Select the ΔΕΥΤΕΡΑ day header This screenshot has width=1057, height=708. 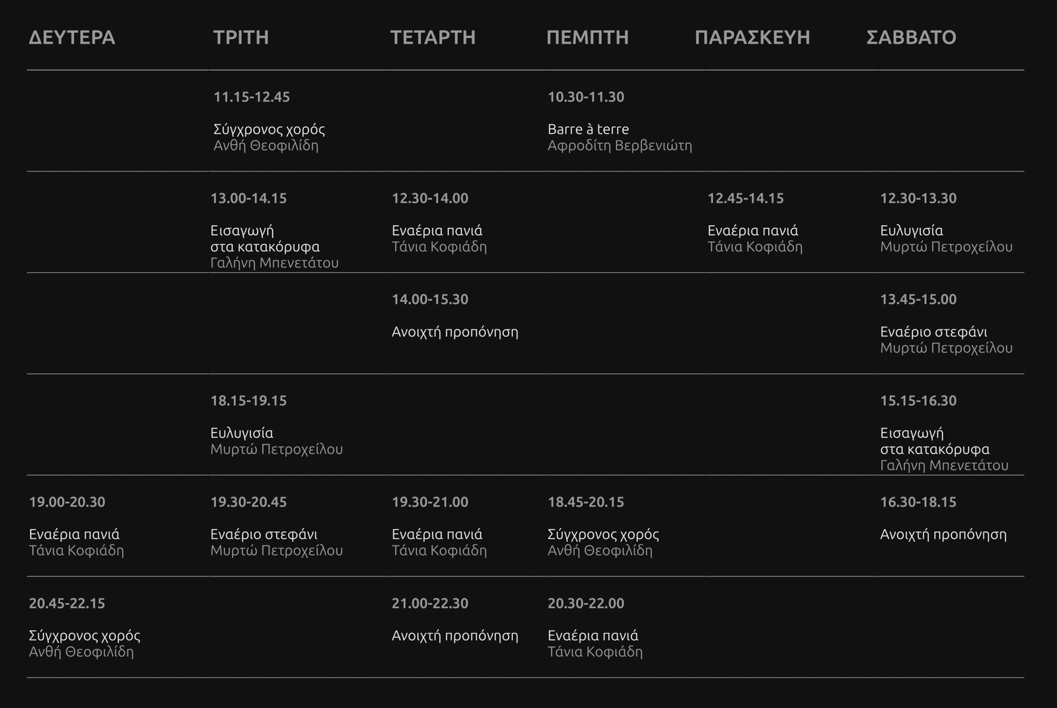click(x=72, y=38)
